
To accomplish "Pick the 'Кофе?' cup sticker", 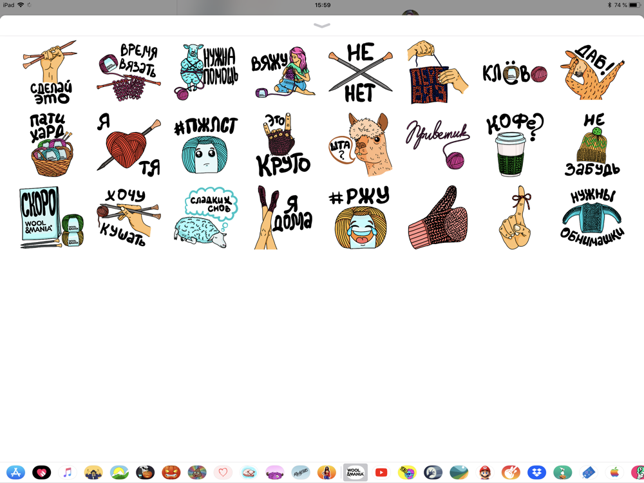I will pyautogui.click(x=515, y=144).
